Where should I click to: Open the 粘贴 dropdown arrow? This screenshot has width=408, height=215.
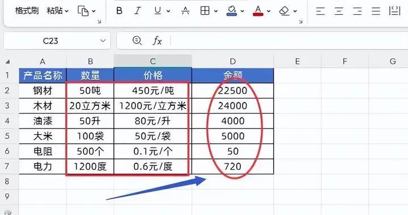point(67,11)
